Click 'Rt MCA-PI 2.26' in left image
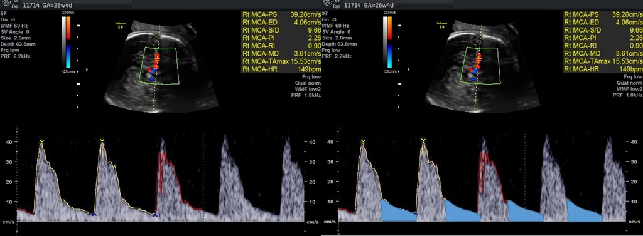 [282, 38]
